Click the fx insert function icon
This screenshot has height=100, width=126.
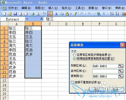[x=41, y=19]
